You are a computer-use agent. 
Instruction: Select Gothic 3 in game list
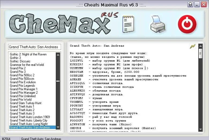[x=15, y=58]
